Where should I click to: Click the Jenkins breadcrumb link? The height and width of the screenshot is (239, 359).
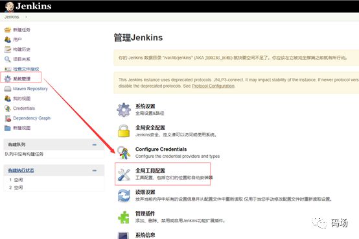point(12,17)
